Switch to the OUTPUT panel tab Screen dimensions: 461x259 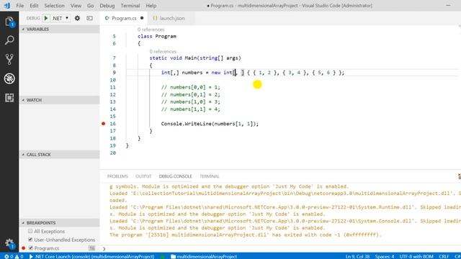[143, 176]
